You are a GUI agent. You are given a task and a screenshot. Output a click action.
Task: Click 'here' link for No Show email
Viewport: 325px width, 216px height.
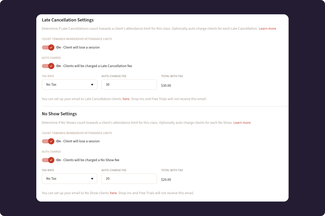113,193
